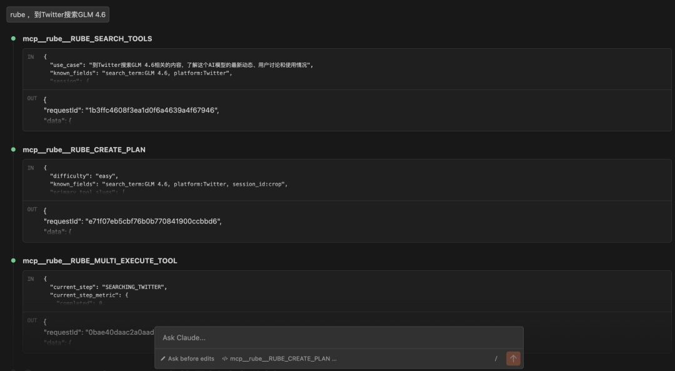Select the user message about Twitter GLM 4.6

57,14
